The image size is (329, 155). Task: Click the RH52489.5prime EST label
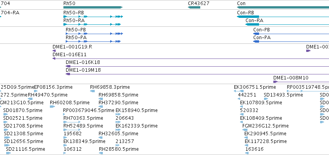(x=83, y=126)
